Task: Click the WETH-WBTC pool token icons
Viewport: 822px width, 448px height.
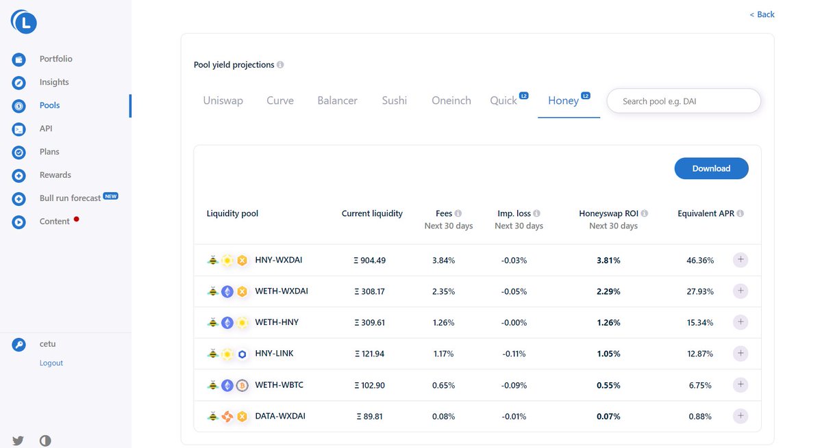Action: click(x=227, y=386)
